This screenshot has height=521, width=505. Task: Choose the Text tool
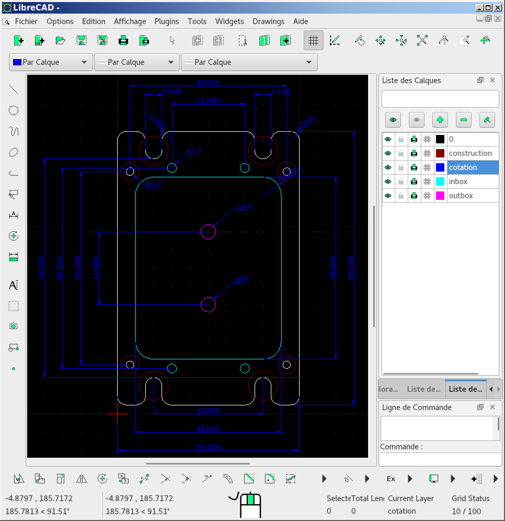(14, 285)
